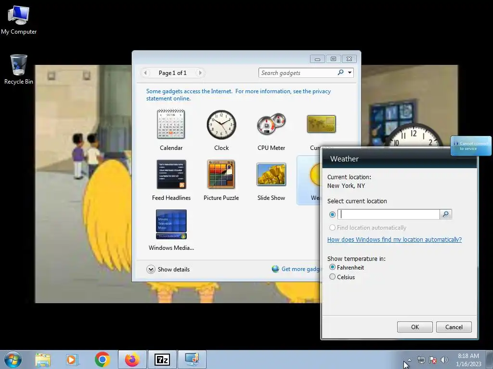
Task: Click the weather location text field
Action: 389,214
